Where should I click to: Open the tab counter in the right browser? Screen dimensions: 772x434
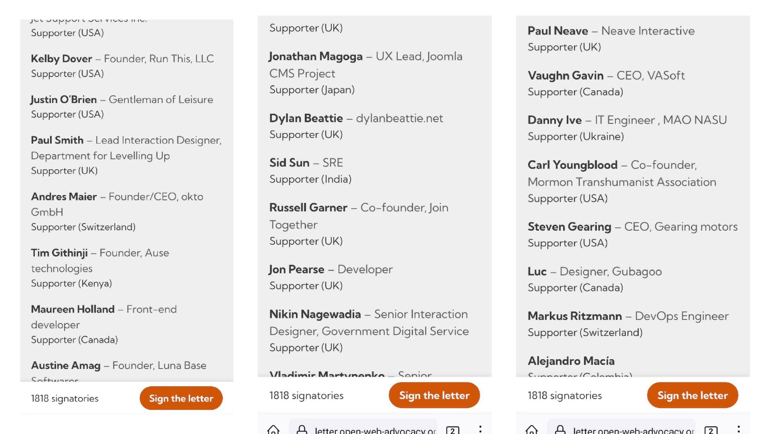click(x=710, y=430)
